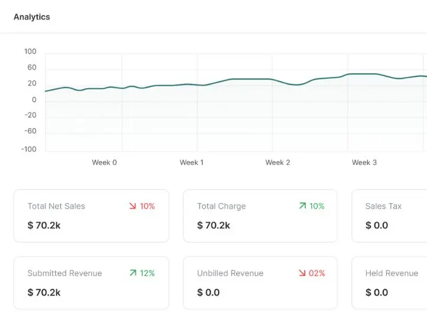Click the 12% change on Submitted Revenue
This screenshot has height=320, width=427.
click(x=147, y=273)
